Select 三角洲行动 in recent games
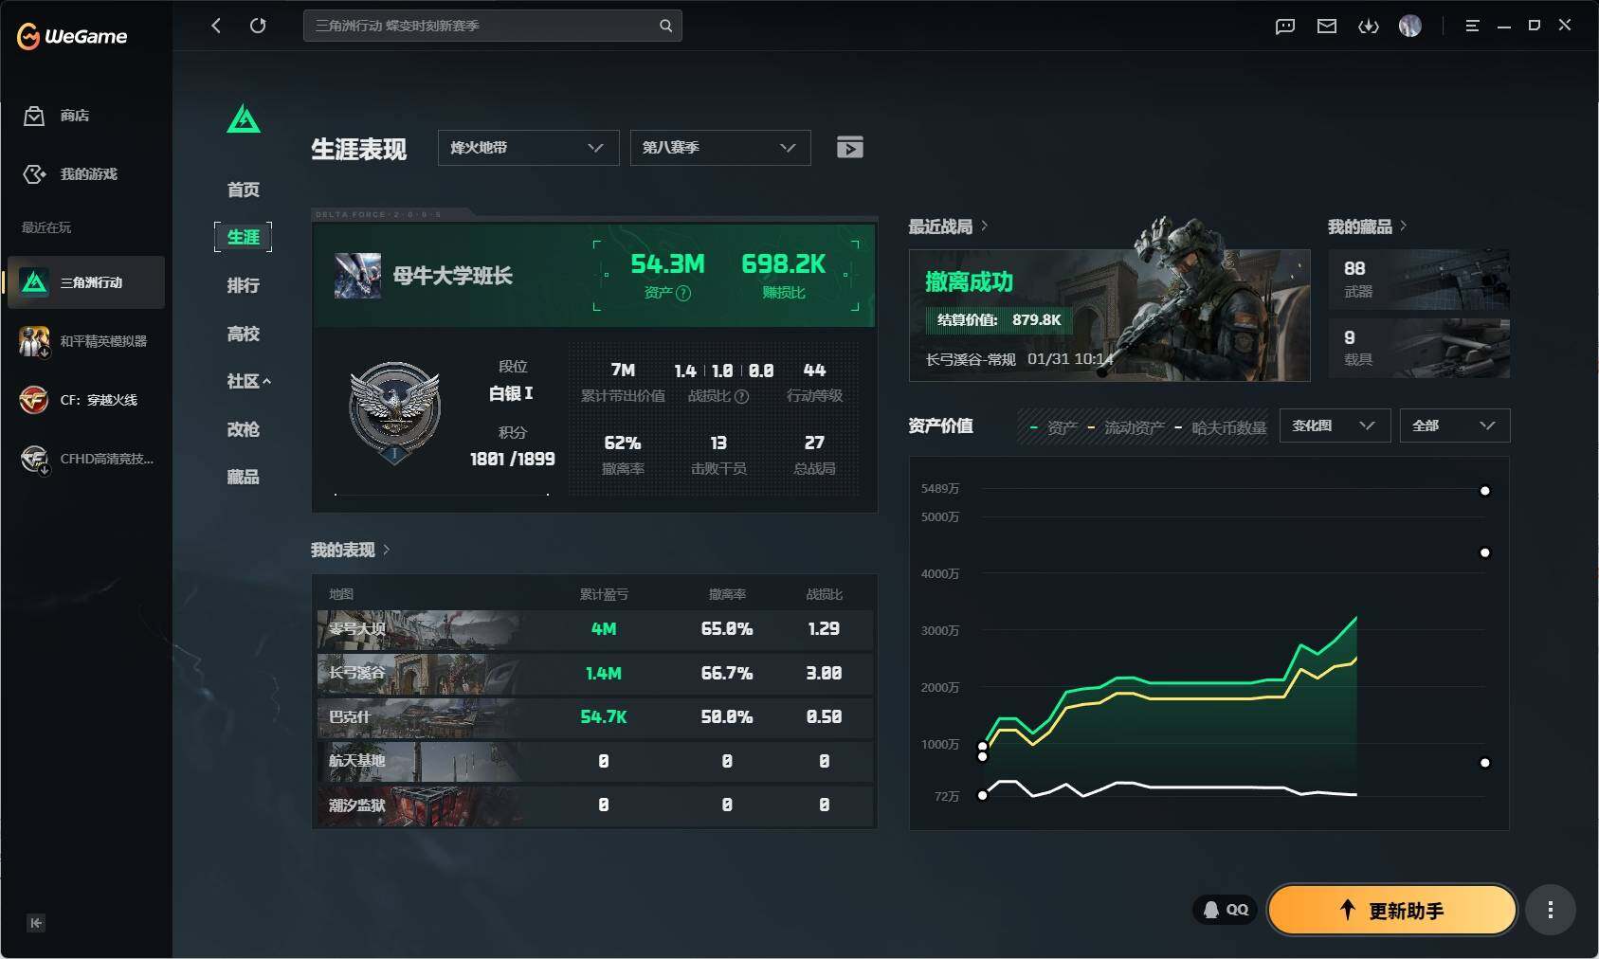Viewport: 1599px width, 959px height. point(86,282)
